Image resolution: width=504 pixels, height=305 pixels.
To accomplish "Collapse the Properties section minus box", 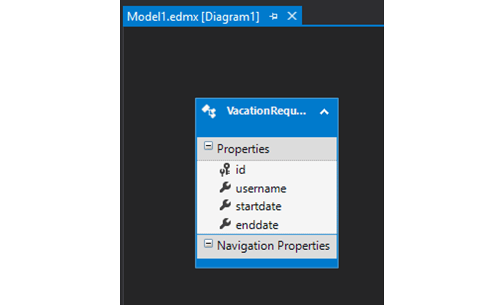I will tap(208, 146).
